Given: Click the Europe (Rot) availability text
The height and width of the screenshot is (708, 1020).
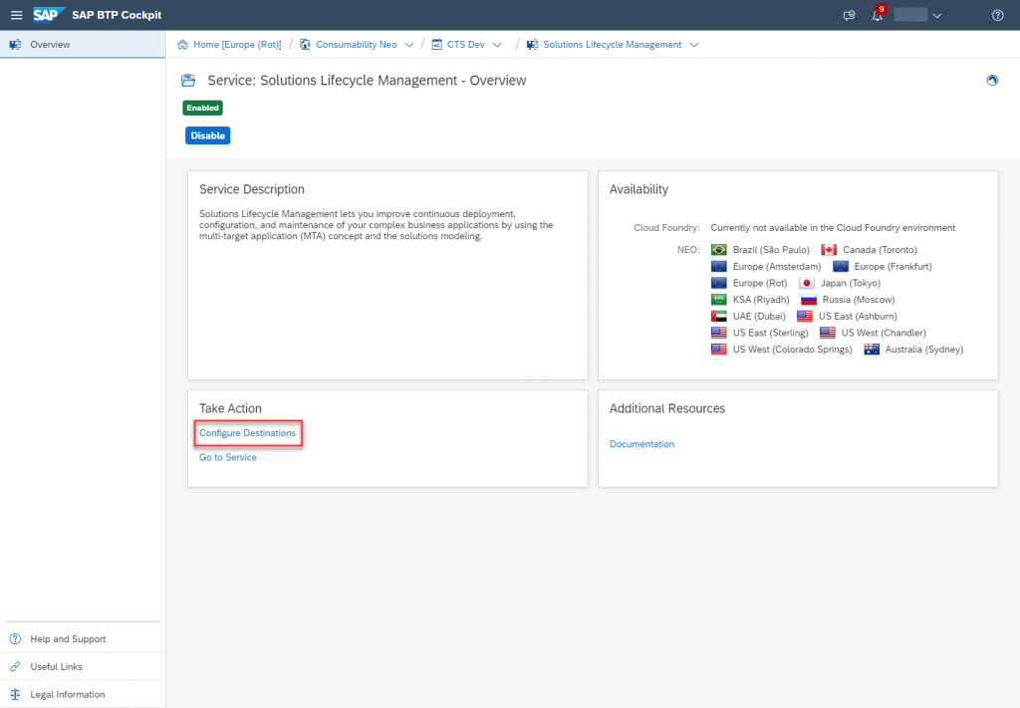Looking at the screenshot, I should [760, 283].
